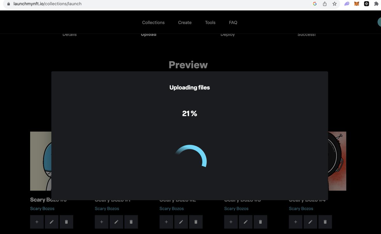This screenshot has width=381, height=234.
Task: Open Scary Bozos link under Scary Bozo #0
Action: 42,209
